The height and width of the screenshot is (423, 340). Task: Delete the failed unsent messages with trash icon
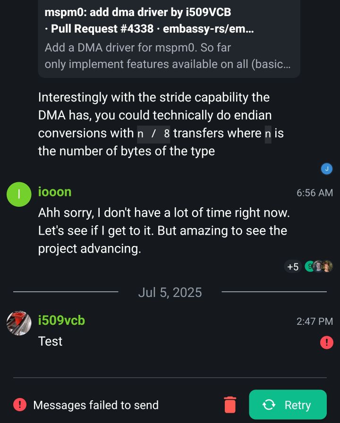tap(230, 405)
